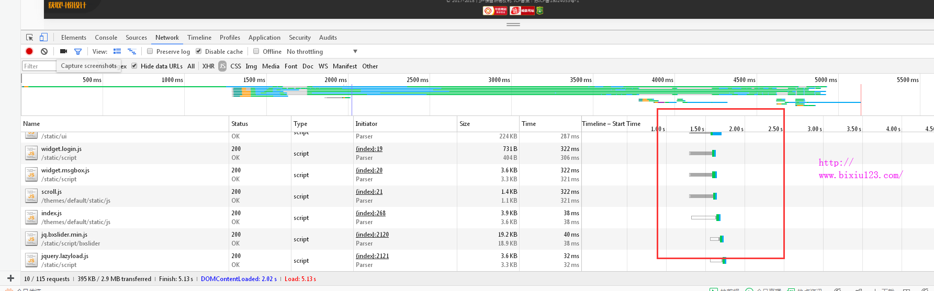Viewport: 934px width, 291px height.
Task: Toggle the filter funnel icon
Action: 78,51
